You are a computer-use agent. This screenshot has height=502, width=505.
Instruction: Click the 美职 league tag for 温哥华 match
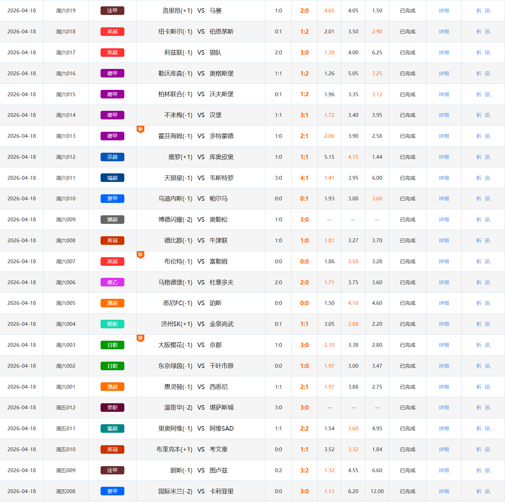(112, 407)
